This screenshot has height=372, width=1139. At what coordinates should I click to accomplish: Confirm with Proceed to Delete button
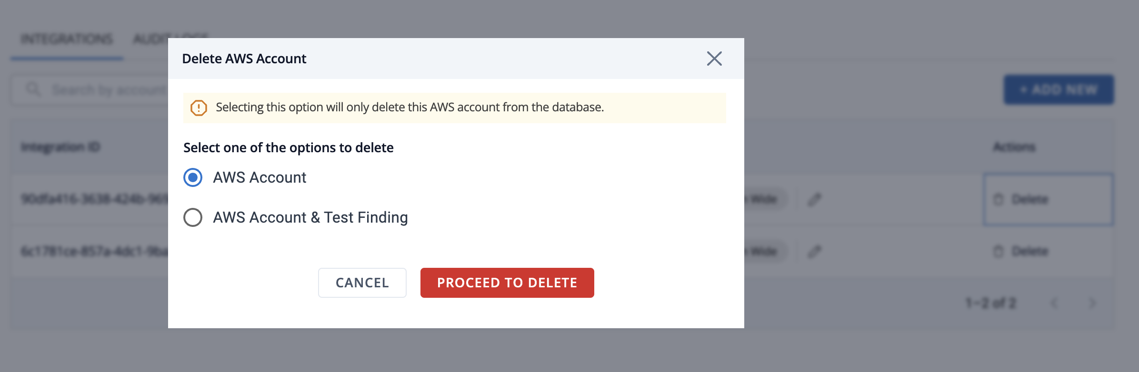(507, 283)
